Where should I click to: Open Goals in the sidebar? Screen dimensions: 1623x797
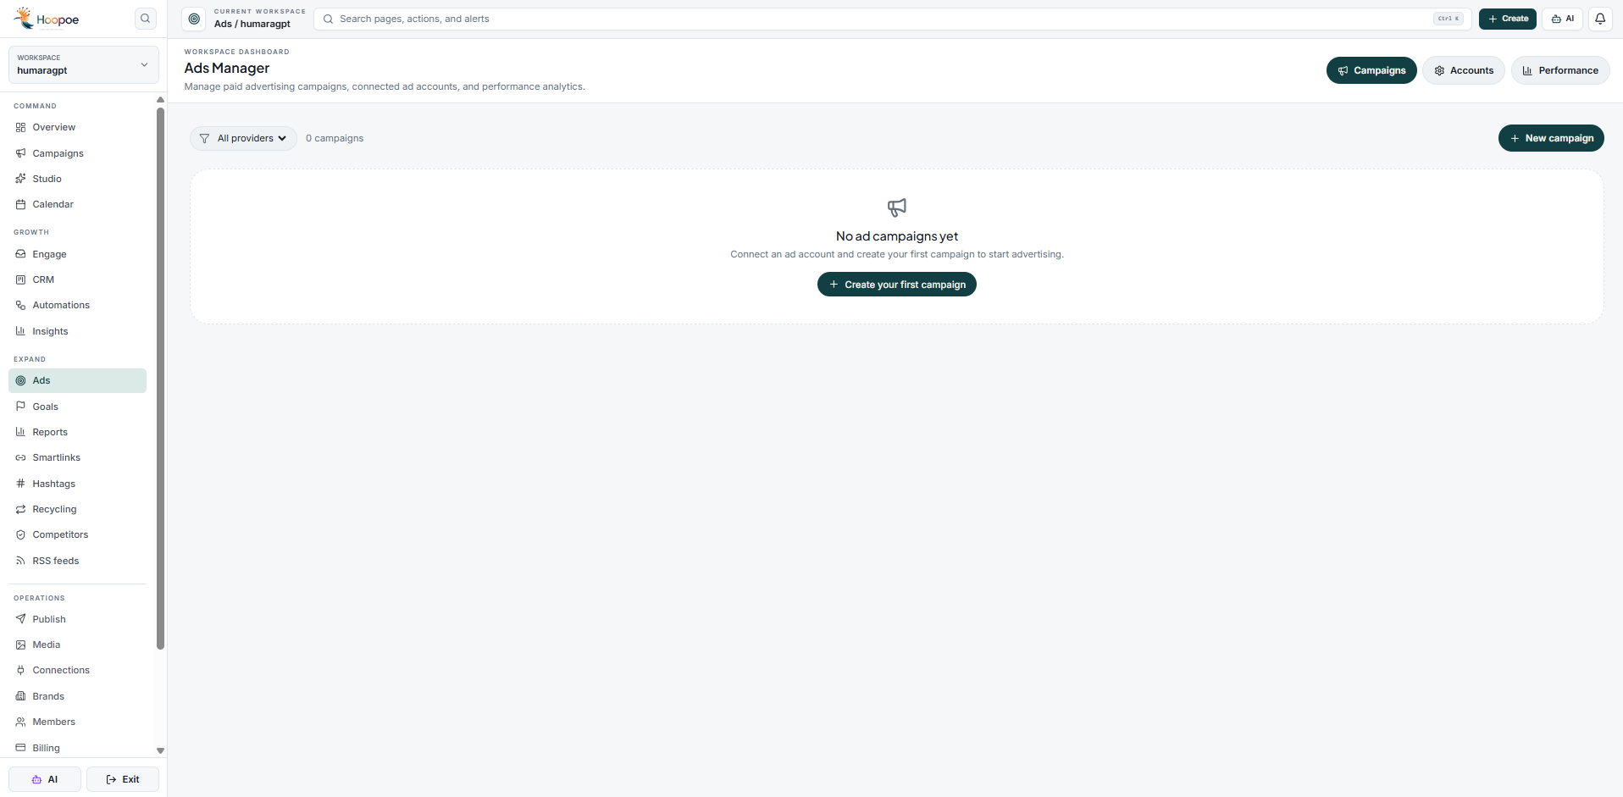(x=77, y=407)
